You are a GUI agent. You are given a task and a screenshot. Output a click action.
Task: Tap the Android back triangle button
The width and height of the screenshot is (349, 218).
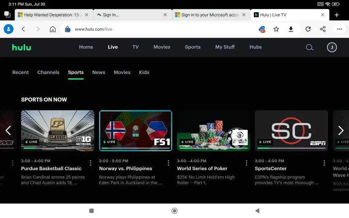(x=257, y=211)
